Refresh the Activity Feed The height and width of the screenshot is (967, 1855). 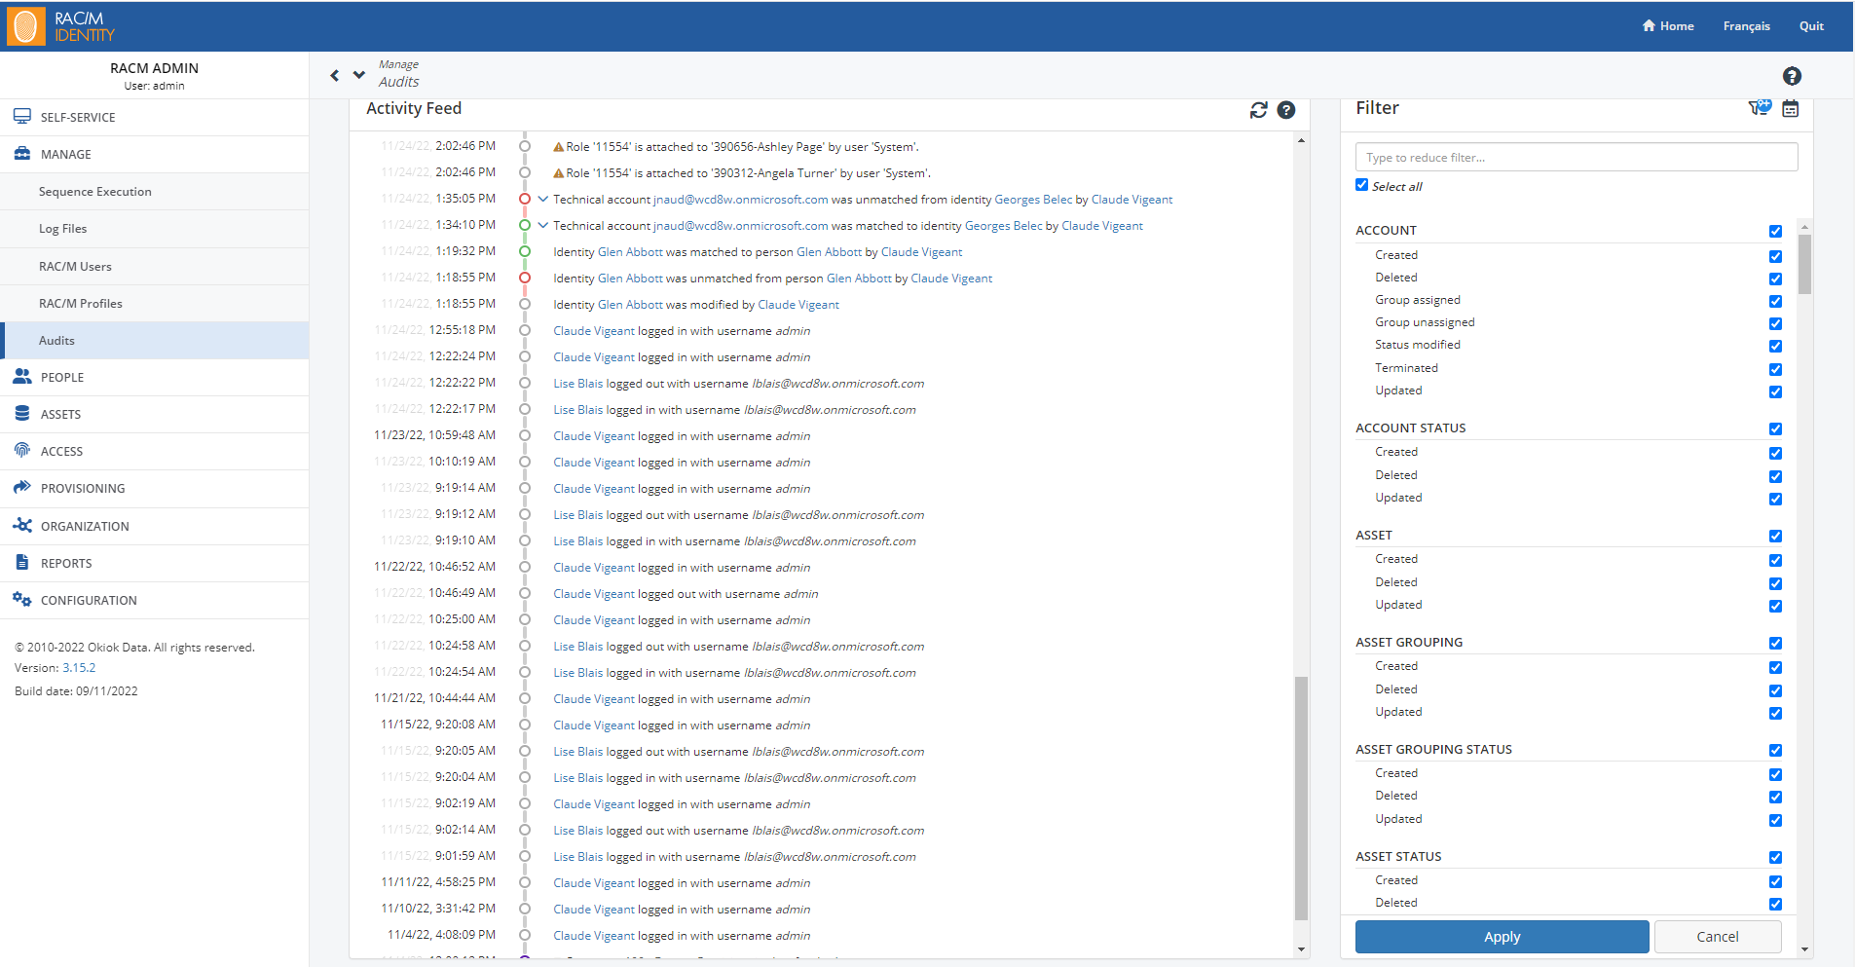1258,110
